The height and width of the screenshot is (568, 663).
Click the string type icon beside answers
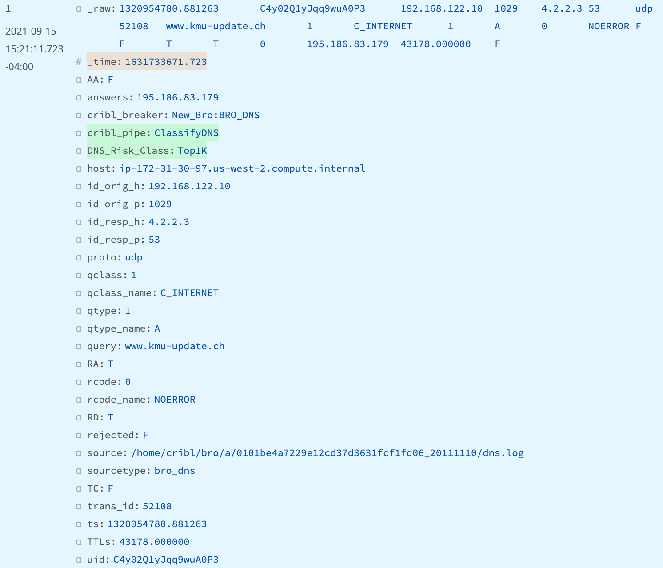click(79, 97)
